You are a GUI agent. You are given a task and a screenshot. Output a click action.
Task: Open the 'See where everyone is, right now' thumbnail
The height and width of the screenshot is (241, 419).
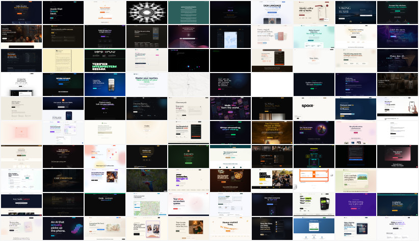pyautogui.click(x=272, y=204)
